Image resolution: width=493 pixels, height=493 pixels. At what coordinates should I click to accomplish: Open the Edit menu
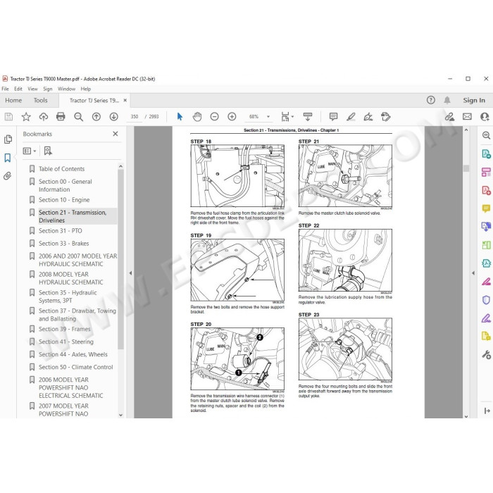tap(18, 89)
